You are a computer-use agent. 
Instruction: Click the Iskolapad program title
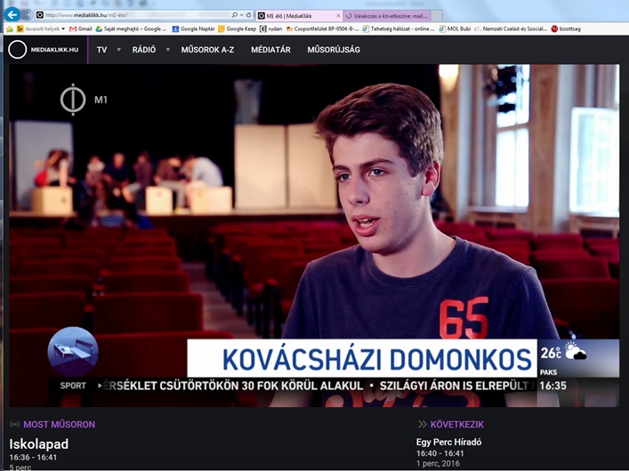tap(39, 443)
